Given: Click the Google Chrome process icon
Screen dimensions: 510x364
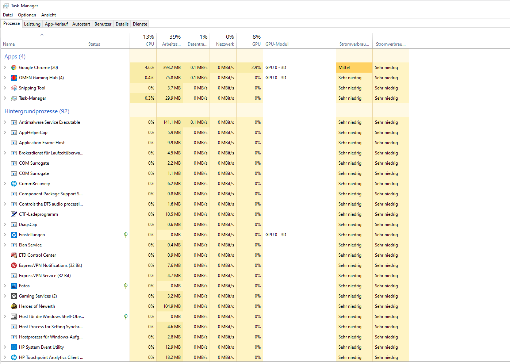Looking at the screenshot, I should pyautogui.click(x=14, y=68).
